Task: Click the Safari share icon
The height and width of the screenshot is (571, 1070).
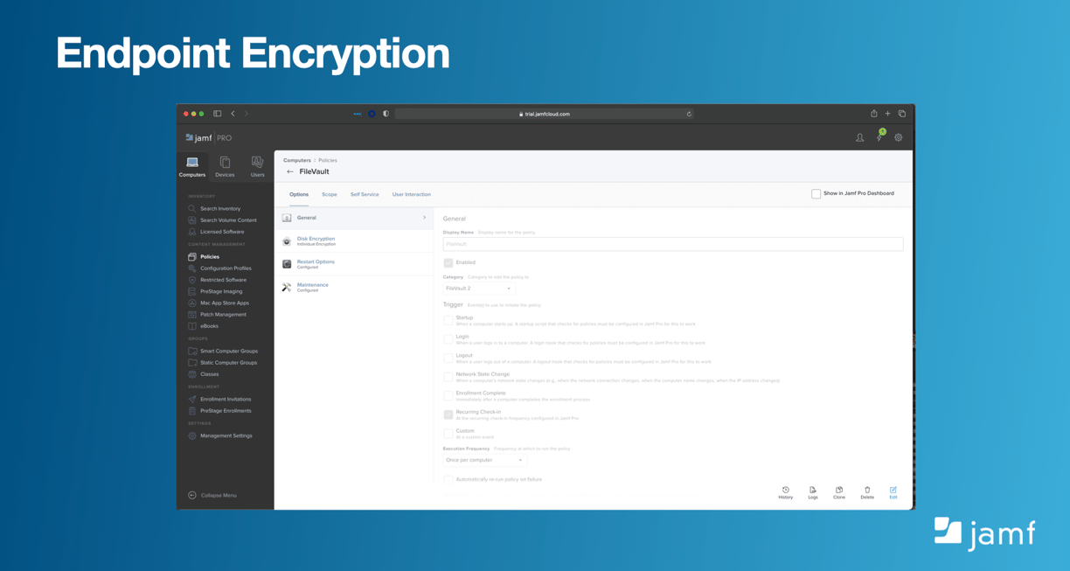Action: pyautogui.click(x=873, y=114)
